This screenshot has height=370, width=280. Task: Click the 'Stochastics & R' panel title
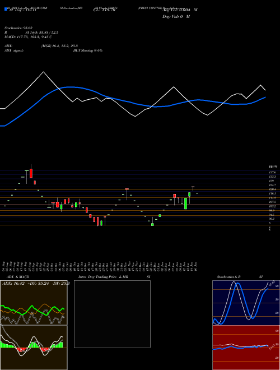pos(229,277)
